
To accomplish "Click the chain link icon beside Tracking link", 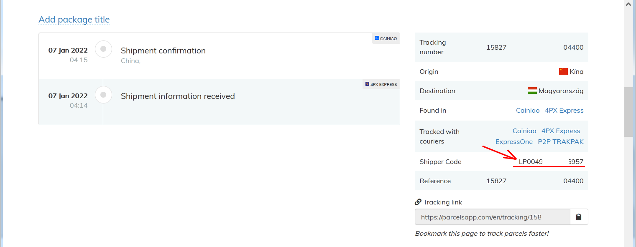I will click(418, 202).
